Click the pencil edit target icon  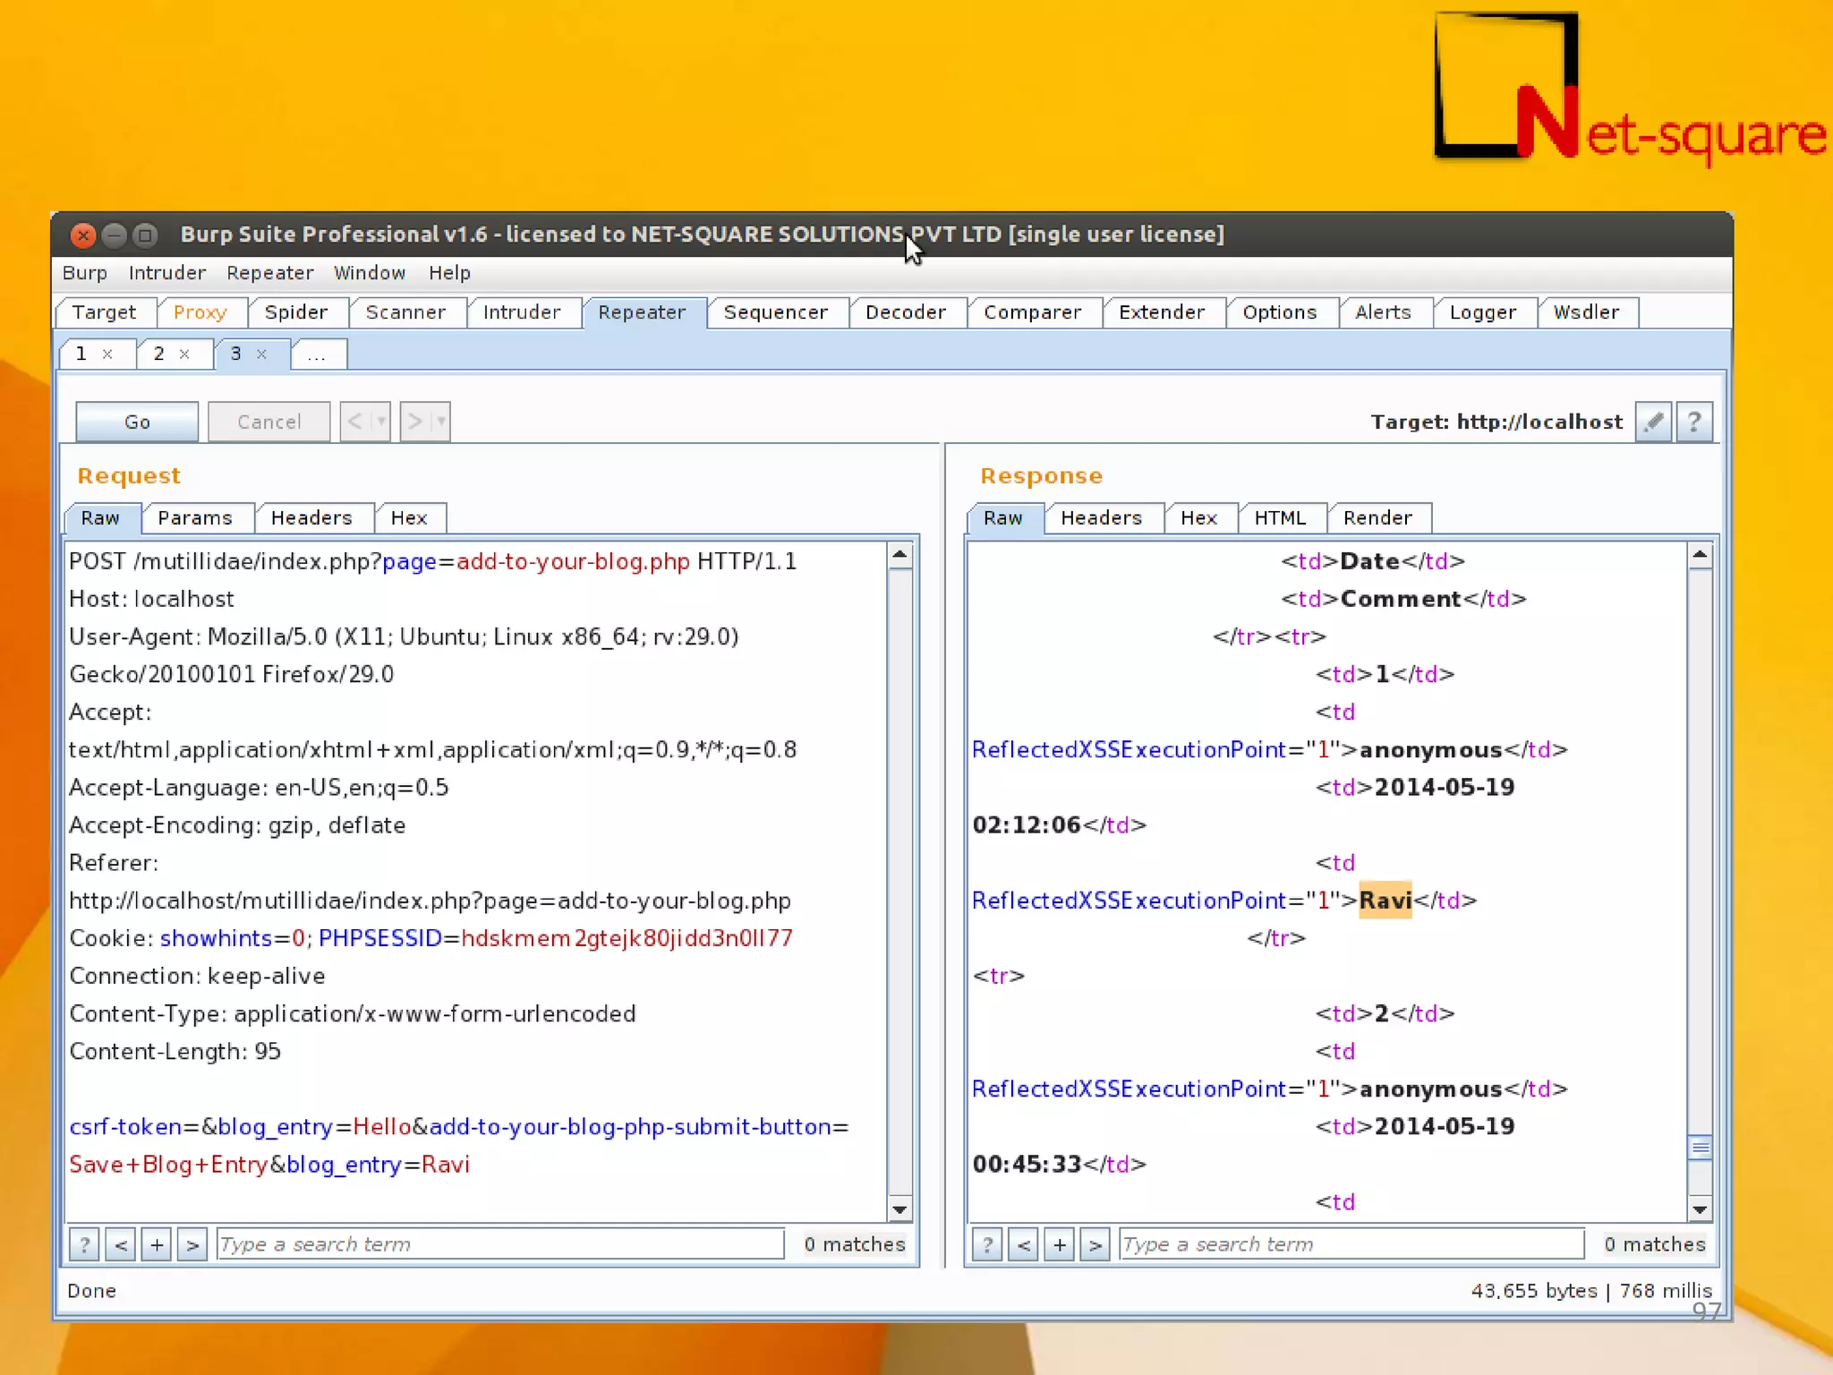[x=1653, y=422]
